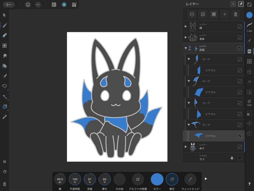Open the カラー blue colour swatch
This screenshot has height=191, width=254.
coord(157,179)
